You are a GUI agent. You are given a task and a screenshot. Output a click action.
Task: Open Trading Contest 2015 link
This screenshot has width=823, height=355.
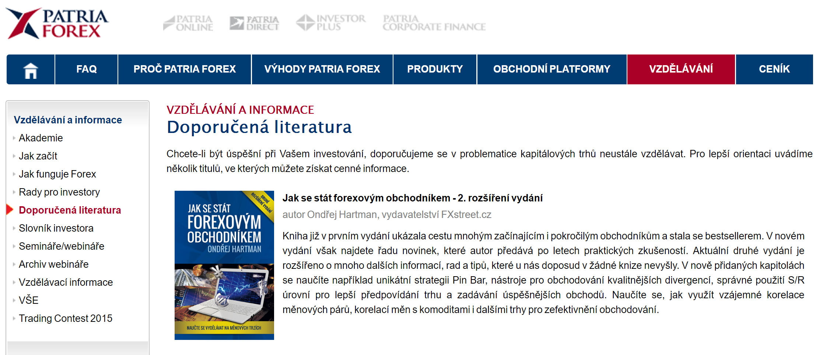click(66, 319)
